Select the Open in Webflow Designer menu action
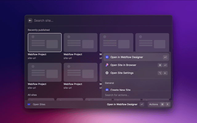 [127, 57]
